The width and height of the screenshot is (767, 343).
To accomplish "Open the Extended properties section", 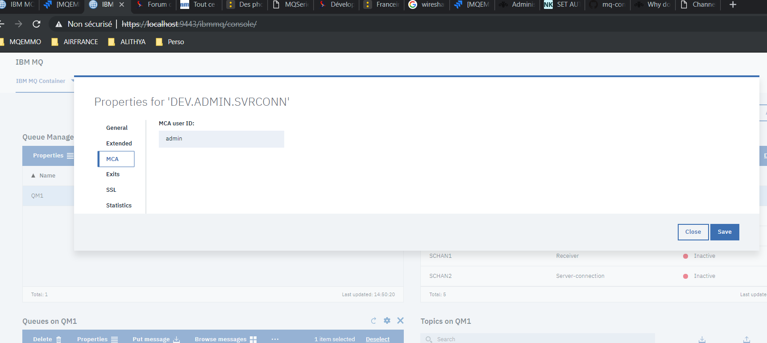I will [x=119, y=144].
